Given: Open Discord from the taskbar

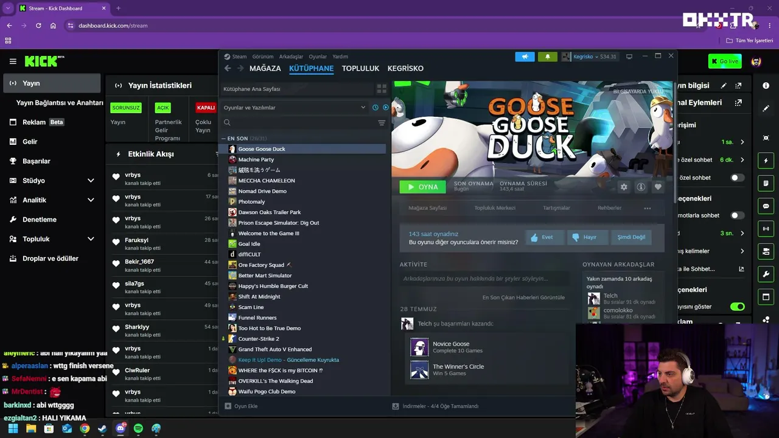Looking at the screenshot, I should pos(121,428).
